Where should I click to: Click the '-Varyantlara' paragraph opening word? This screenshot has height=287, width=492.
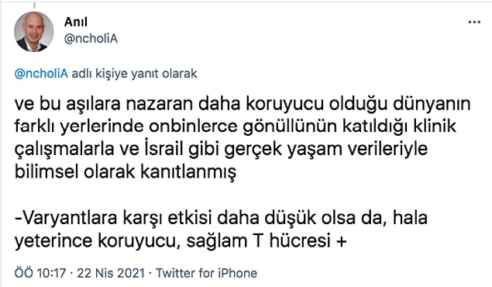tap(66, 218)
